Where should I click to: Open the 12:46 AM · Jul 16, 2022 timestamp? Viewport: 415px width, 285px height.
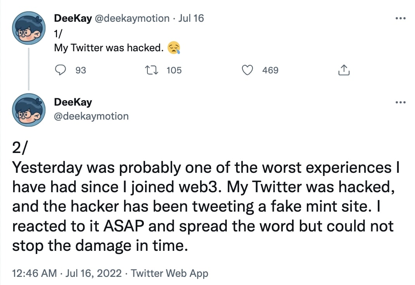coord(67,273)
